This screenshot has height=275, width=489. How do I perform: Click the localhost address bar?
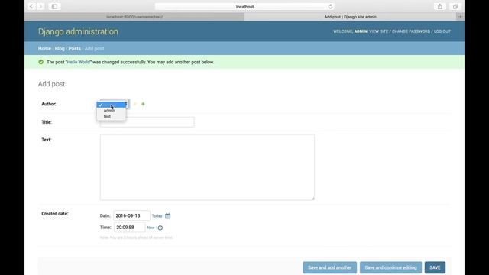coord(244,7)
